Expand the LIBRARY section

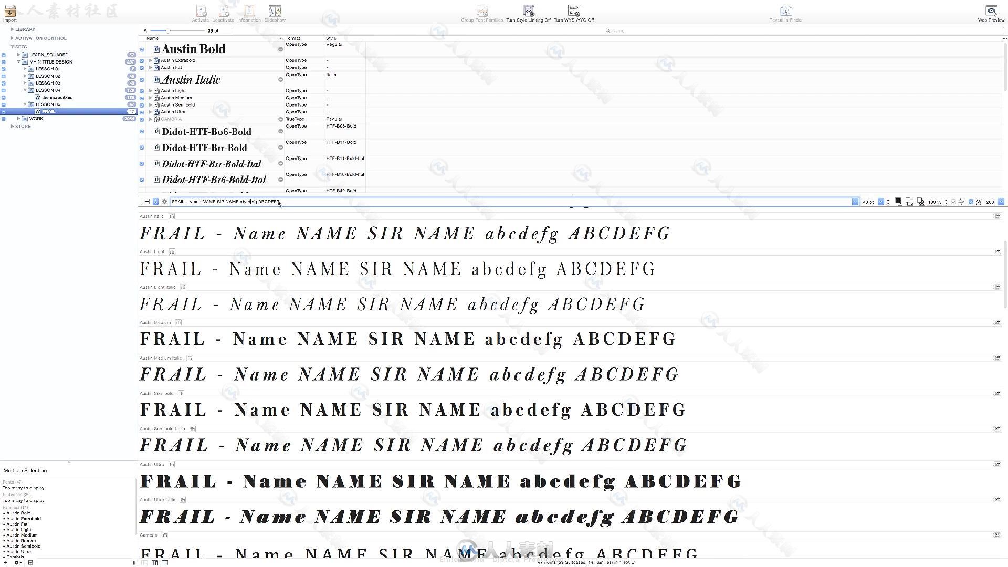12,29
